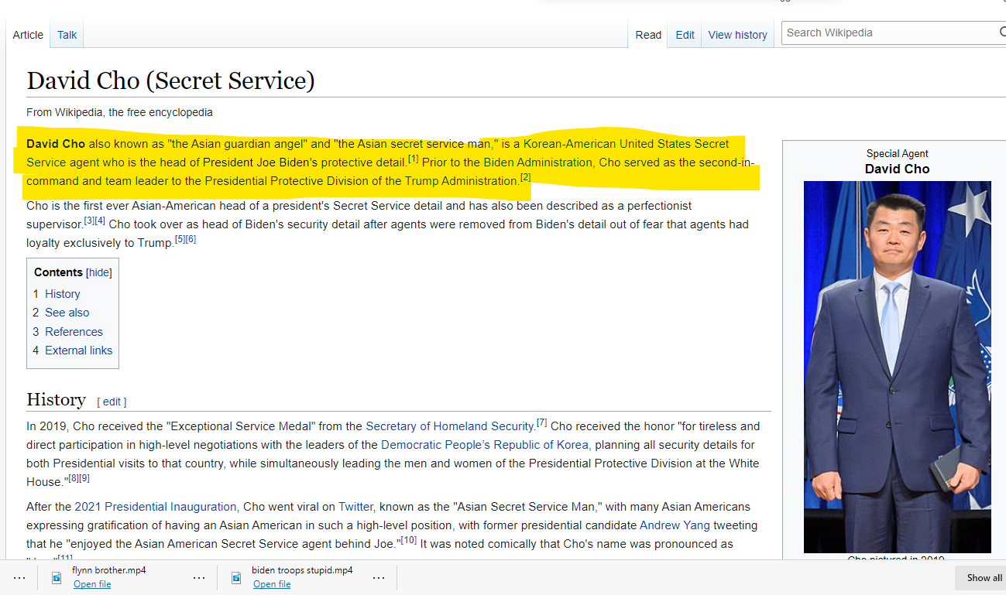Click citation reference [7]
The image size is (1006, 595).
[542, 423]
